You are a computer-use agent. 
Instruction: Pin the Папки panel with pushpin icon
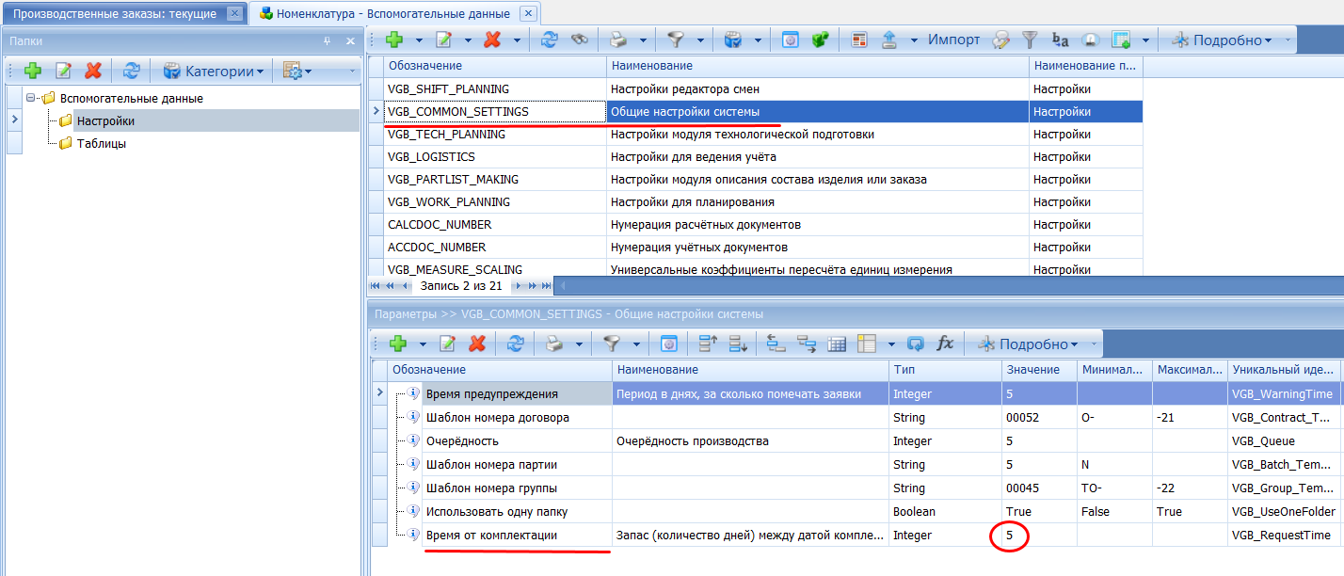click(x=328, y=41)
